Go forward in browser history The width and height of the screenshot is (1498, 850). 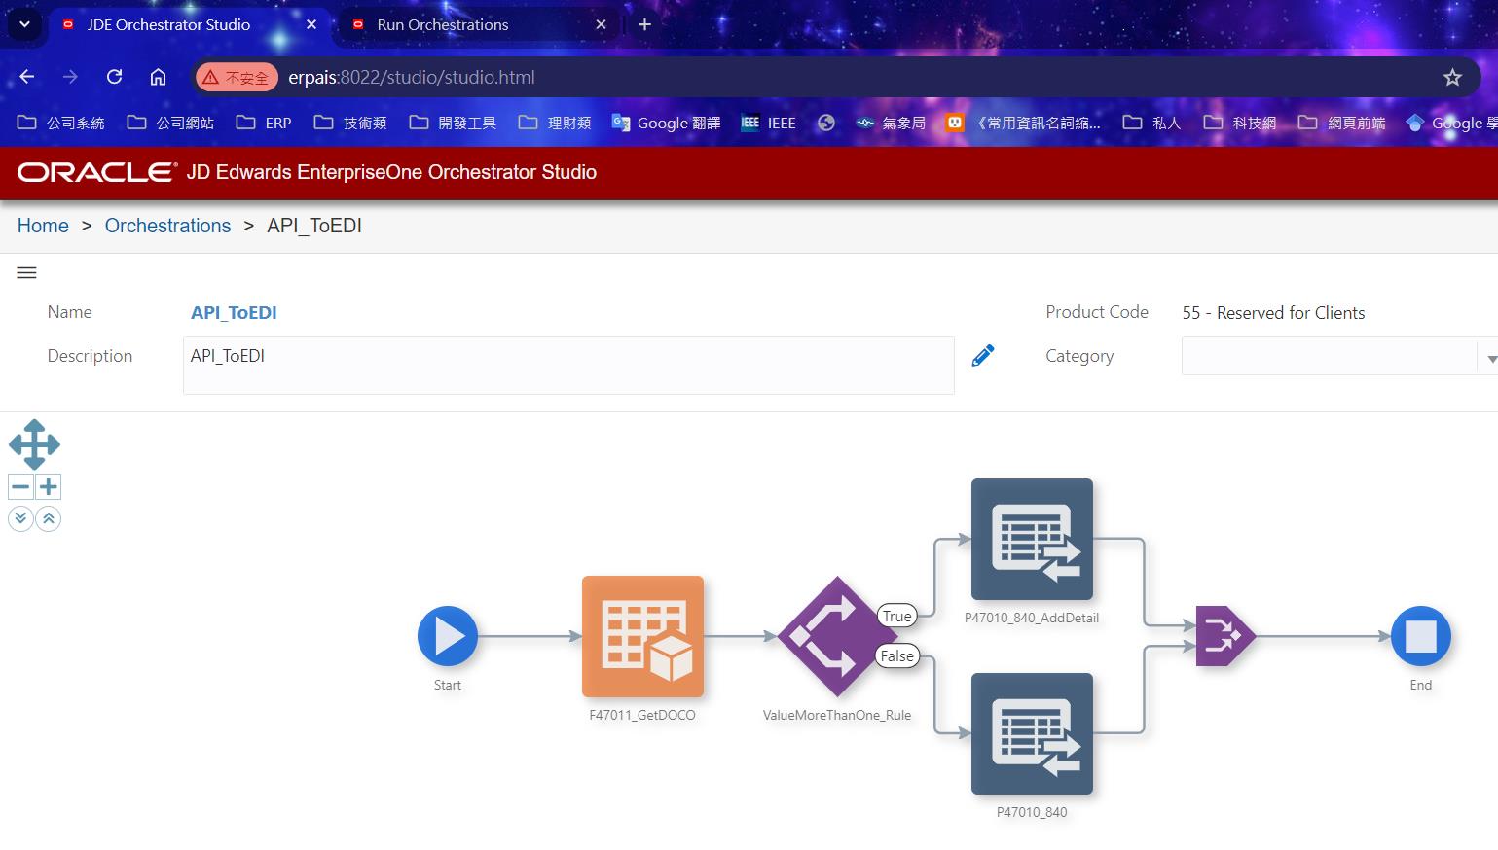(x=70, y=77)
